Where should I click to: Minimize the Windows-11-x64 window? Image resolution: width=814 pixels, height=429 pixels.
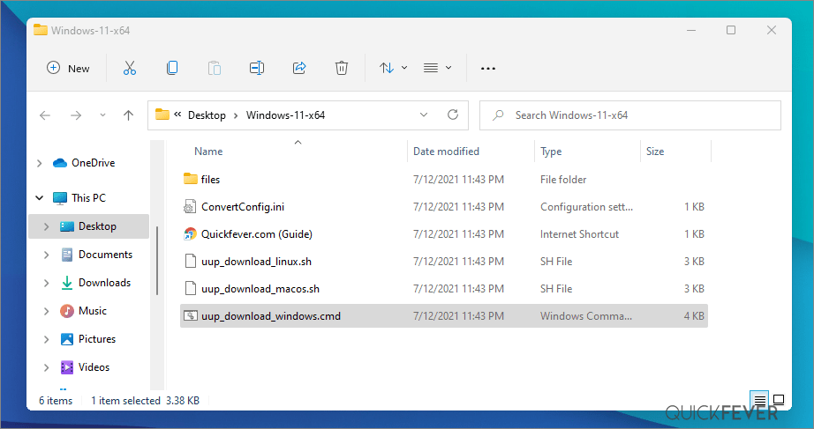click(691, 30)
